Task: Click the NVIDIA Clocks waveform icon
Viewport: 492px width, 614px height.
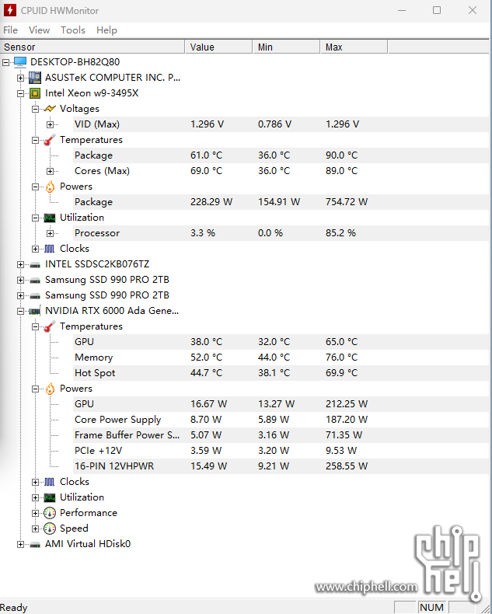Action: [x=50, y=482]
